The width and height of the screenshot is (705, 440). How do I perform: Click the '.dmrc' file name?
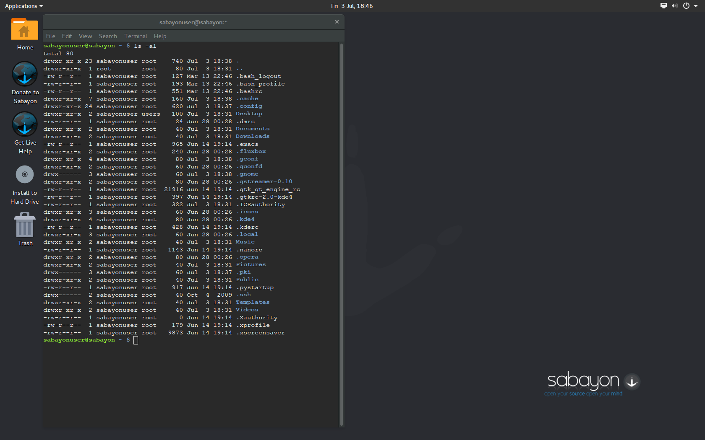coord(245,122)
